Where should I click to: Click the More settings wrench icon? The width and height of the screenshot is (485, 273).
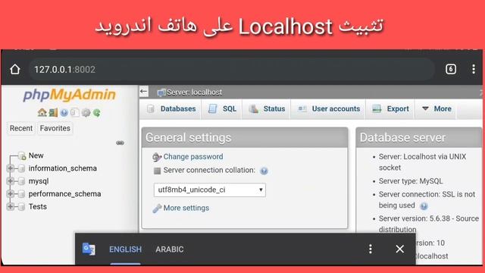coord(157,209)
